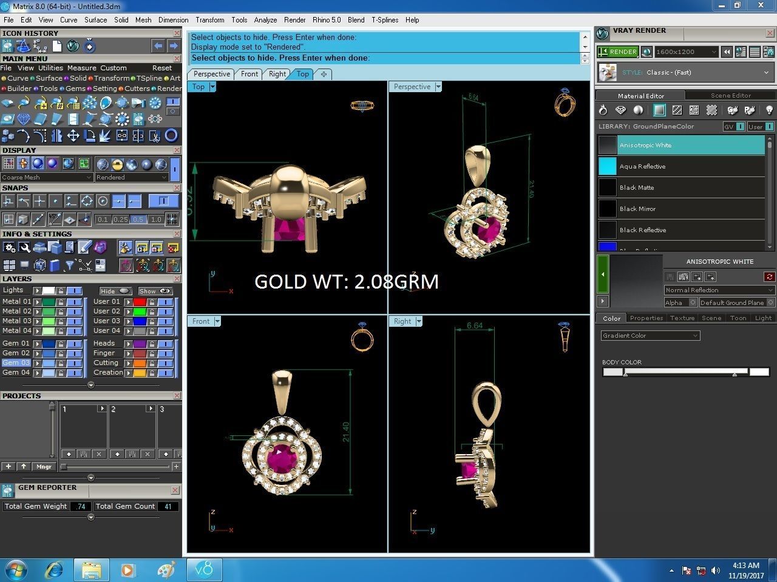
Task: Open the Style Classic - (Fast) dropdown
Action: (x=686, y=72)
